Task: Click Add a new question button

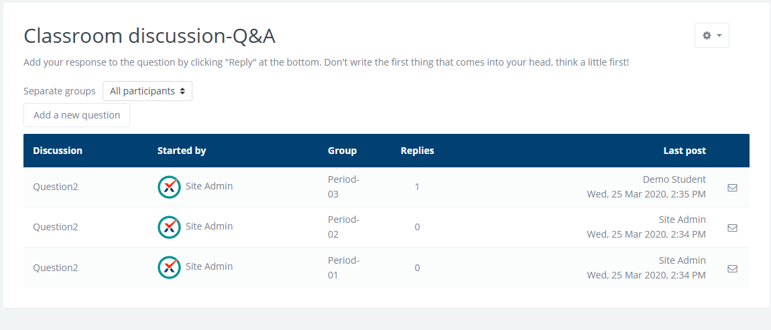Action: [x=76, y=115]
